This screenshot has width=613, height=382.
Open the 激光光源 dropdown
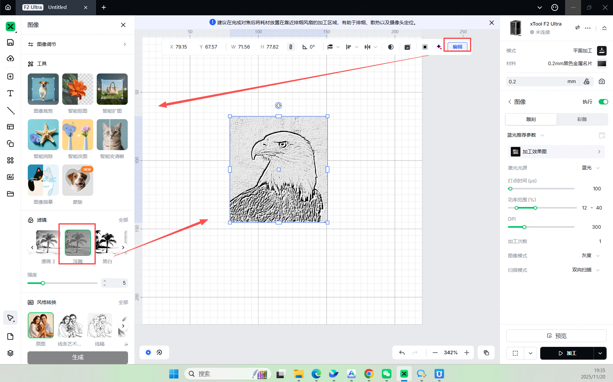pos(591,168)
